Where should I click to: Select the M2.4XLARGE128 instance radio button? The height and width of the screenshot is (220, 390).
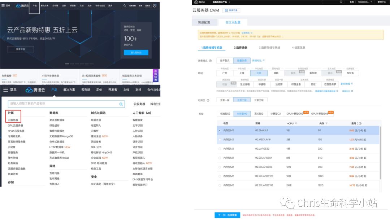[220, 176]
